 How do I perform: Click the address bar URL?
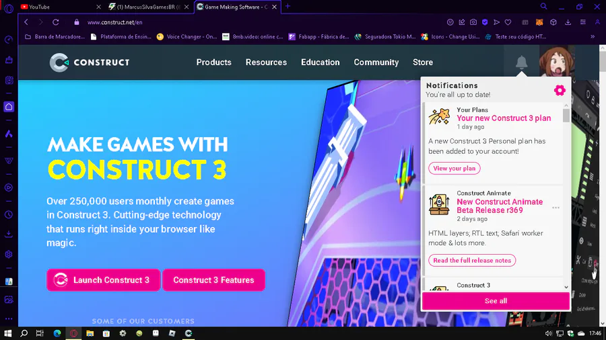click(x=114, y=22)
